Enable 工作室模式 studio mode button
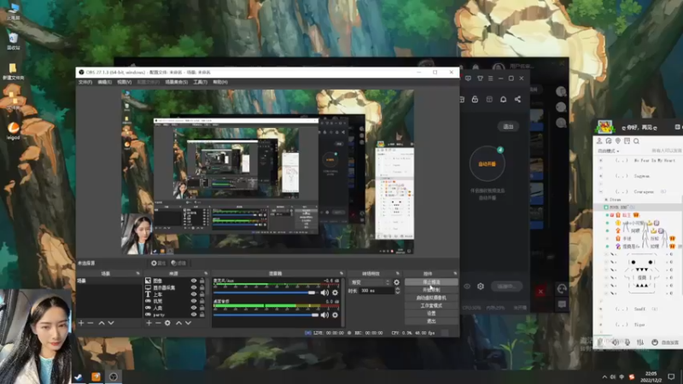The image size is (683, 384). coord(431,305)
